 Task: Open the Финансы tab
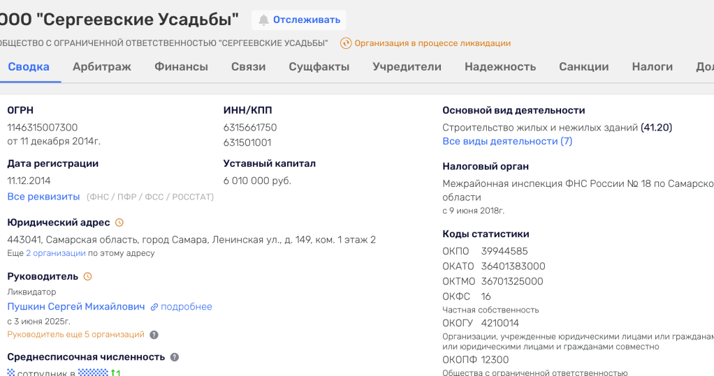coord(181,67)
